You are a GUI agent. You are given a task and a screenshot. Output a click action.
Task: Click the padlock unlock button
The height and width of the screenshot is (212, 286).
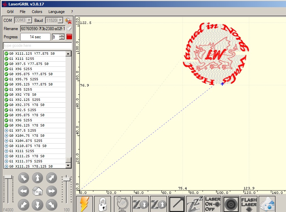click(x=102, y=204)
